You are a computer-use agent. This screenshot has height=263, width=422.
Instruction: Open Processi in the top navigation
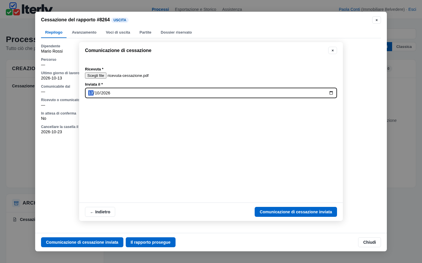pyautogui.click(x=160, y=9)
